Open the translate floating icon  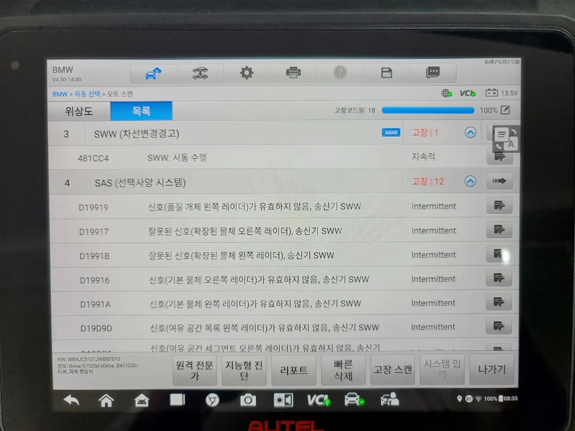(x=506, y=139)
